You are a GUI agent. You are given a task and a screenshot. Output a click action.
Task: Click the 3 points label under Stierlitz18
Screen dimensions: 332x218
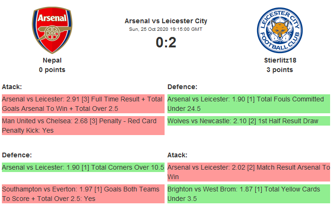point(279,70)
